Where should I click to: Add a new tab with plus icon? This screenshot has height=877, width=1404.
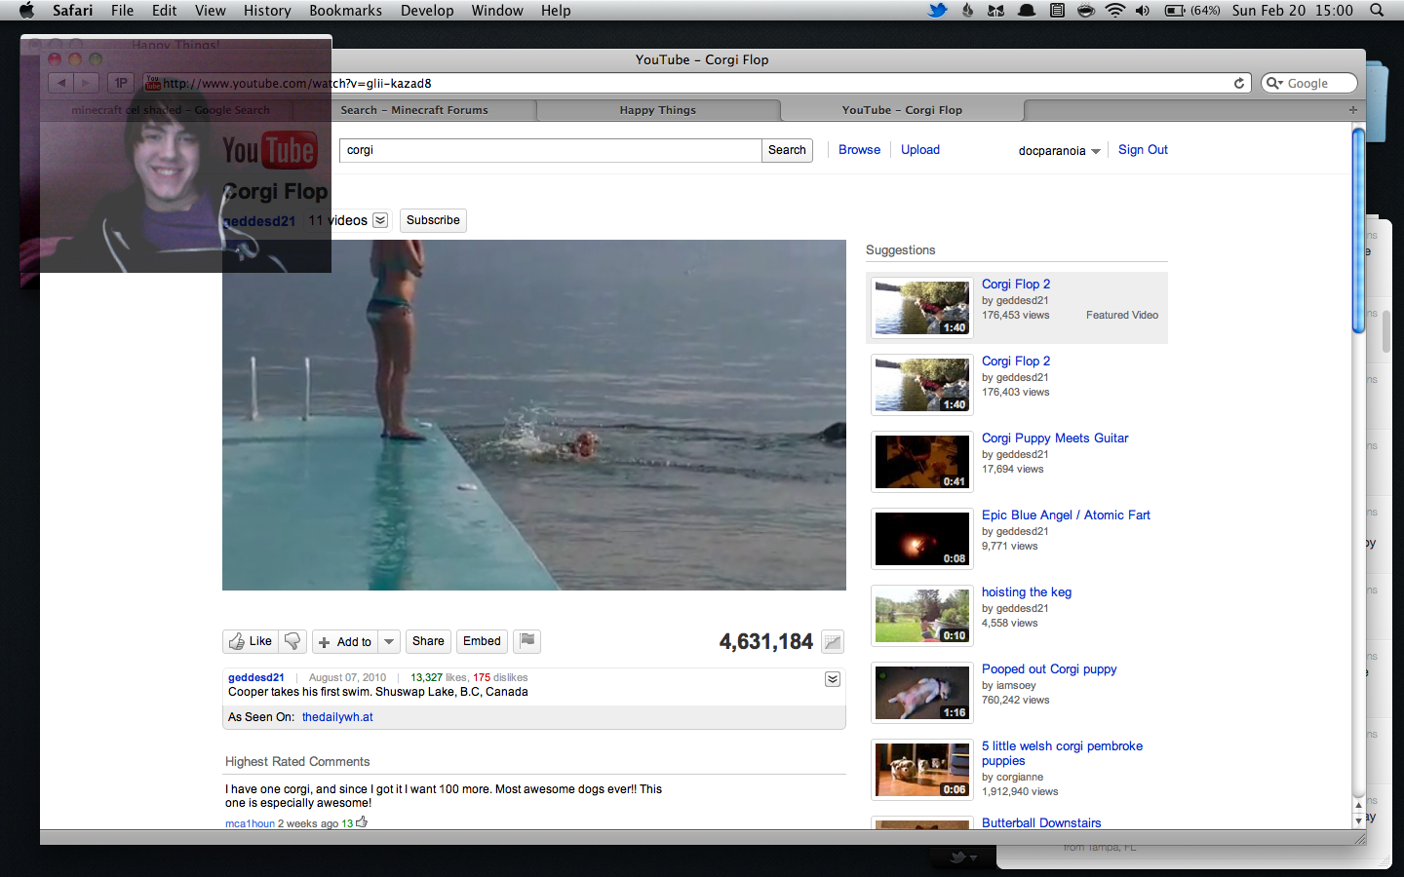[1352, 110]
